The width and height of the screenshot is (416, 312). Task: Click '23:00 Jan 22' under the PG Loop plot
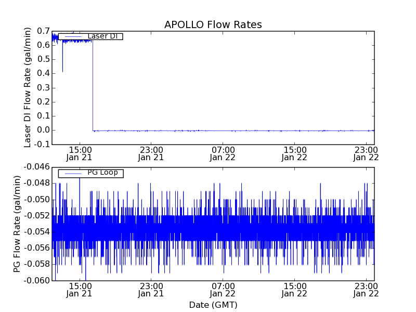pos(366,290)
